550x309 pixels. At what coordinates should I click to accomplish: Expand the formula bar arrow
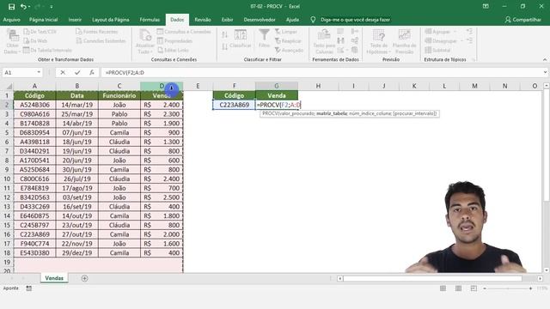545,72
